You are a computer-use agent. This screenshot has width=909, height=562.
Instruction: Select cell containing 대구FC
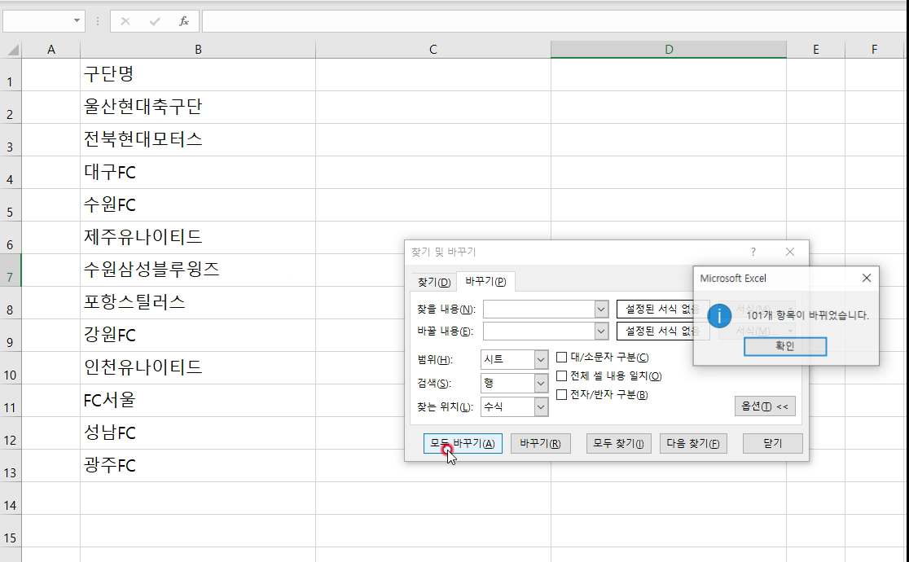click(198, 172)
